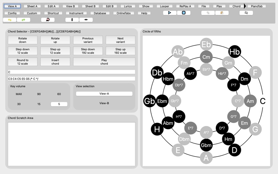
Task: Select the C key on outer ring
Action: [263, 101]
